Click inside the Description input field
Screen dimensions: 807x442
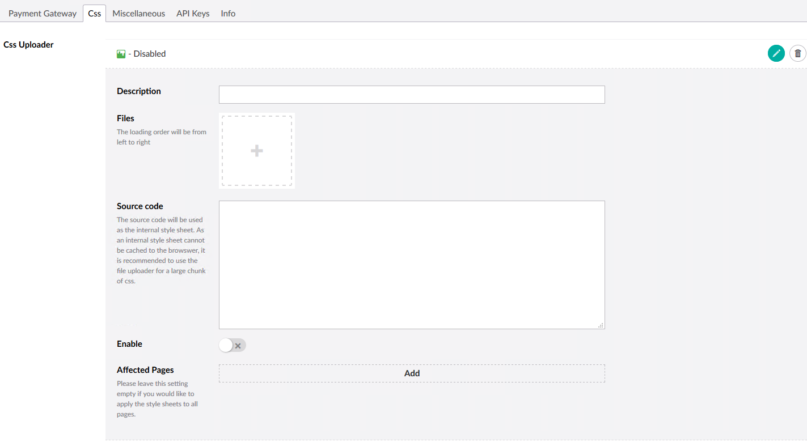[412, 95]
